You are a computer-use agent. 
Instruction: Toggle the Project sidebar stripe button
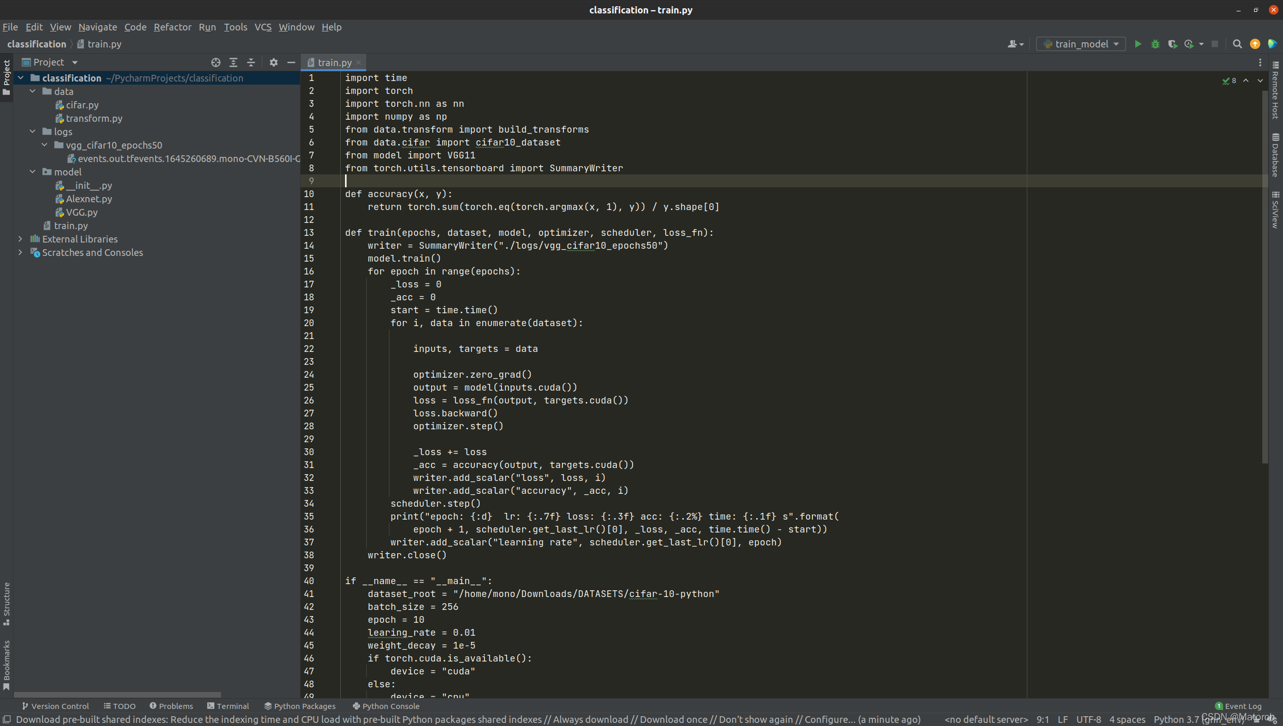[x=7, y=77]
